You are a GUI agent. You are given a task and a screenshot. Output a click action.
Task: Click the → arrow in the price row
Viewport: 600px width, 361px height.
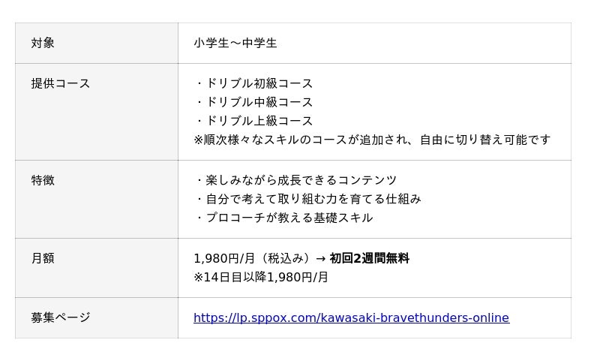point(320,258)
